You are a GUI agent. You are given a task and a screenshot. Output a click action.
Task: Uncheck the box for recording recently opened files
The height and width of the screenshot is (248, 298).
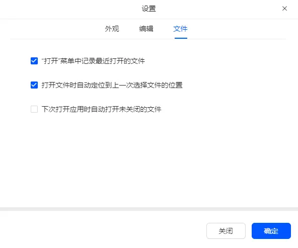pyautogui.click(x=34, y=61)
